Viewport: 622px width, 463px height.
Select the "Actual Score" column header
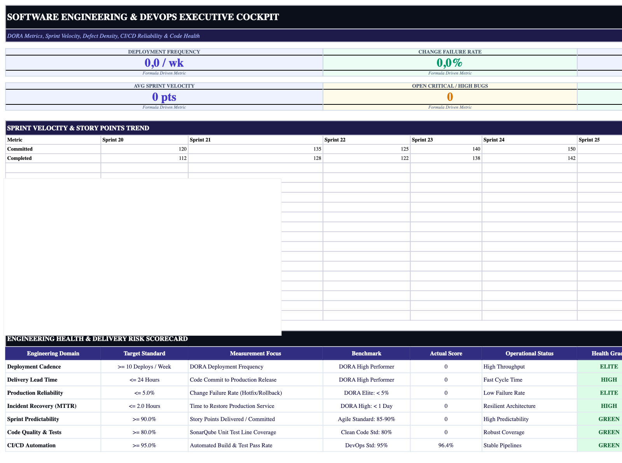tap(446, 354)
